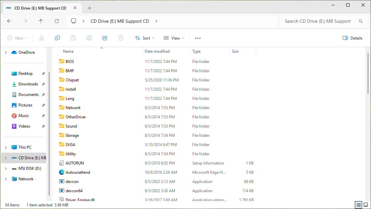371x209 pixels.
Task: Click the pin icon beside Documents
Action: [x=43, y=95]
